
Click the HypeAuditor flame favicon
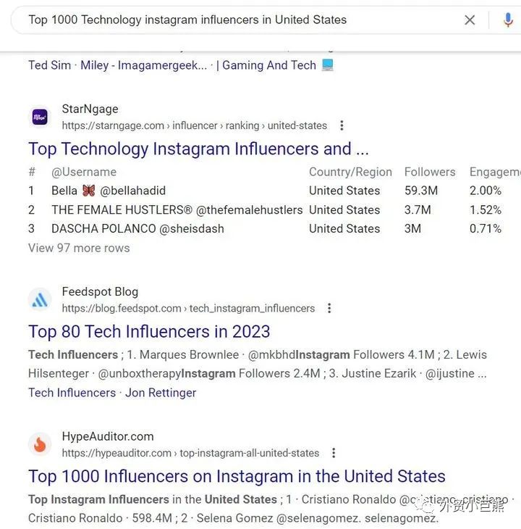click(x=40, y=444)
